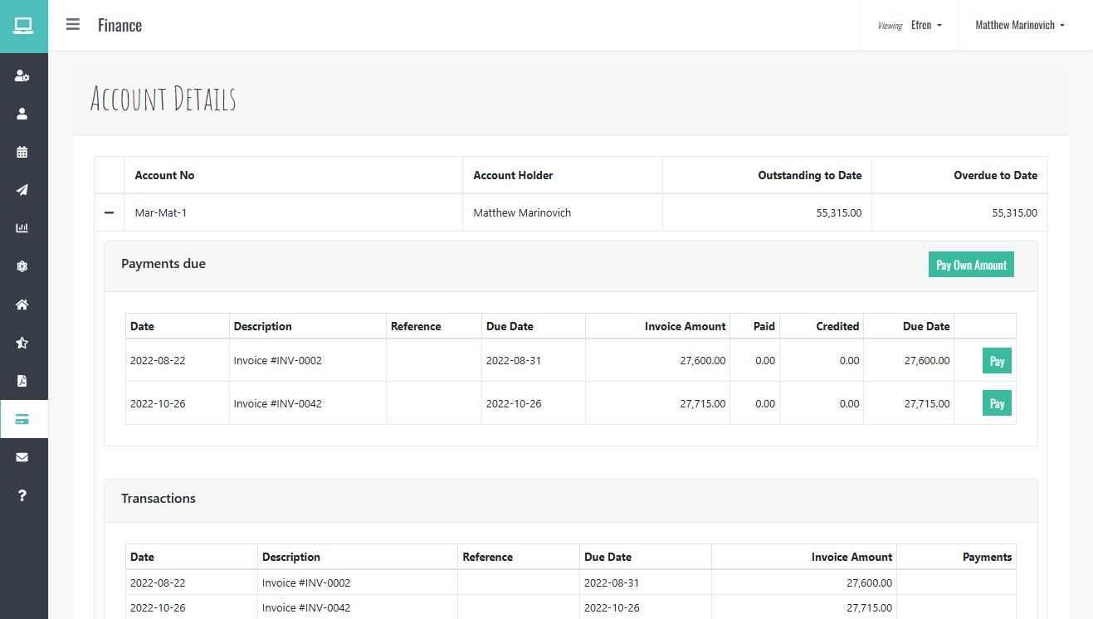Open the calendar icon in sidebar
This screenshot has width=1093, height=619.
click(x=22, y=152)
